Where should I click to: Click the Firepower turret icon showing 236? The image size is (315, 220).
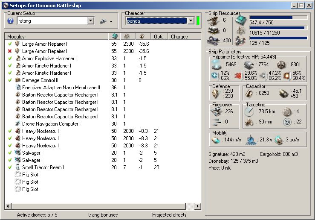(x=216, y=112)
